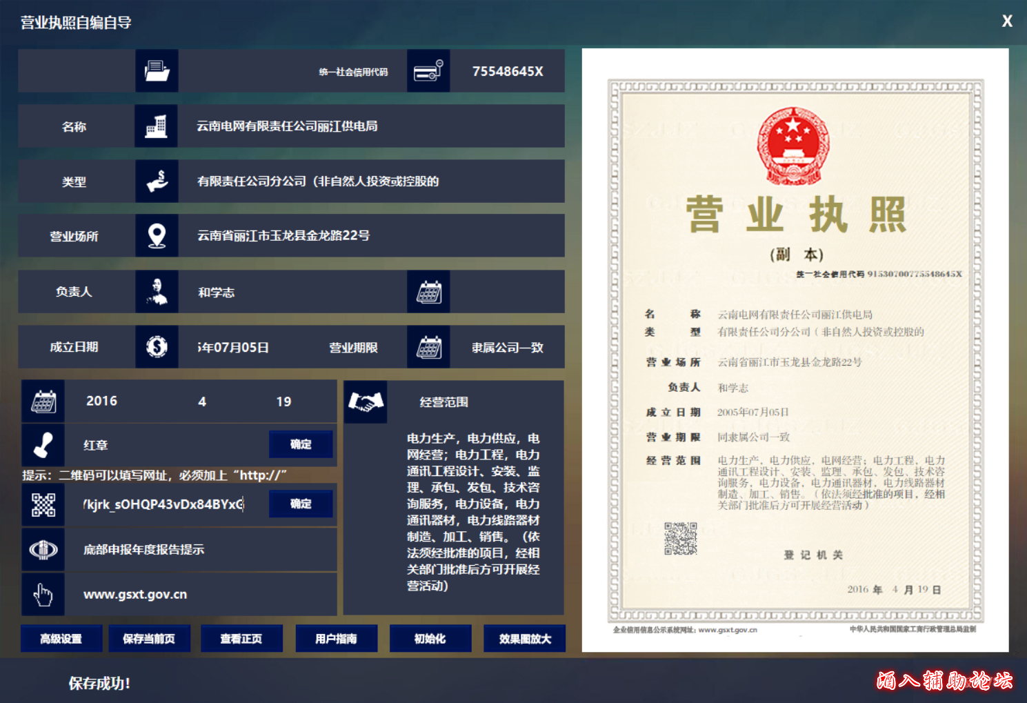Click the 营业场所 address input field
1027x703 pixels.
[x=371, y=236]
